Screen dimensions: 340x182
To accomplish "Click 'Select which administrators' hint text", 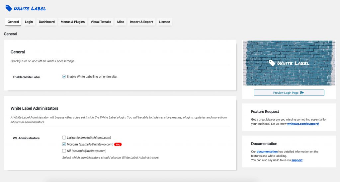I will point(111,157).
